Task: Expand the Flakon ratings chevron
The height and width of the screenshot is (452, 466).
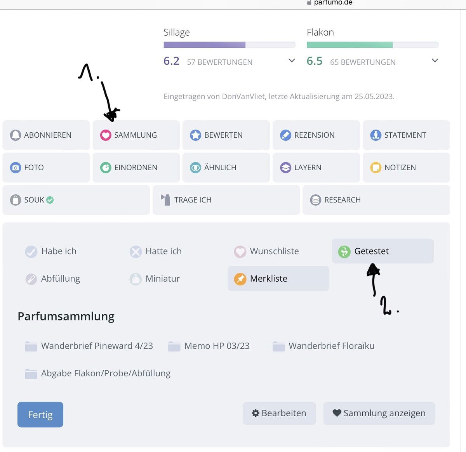Action: [435, 61]
